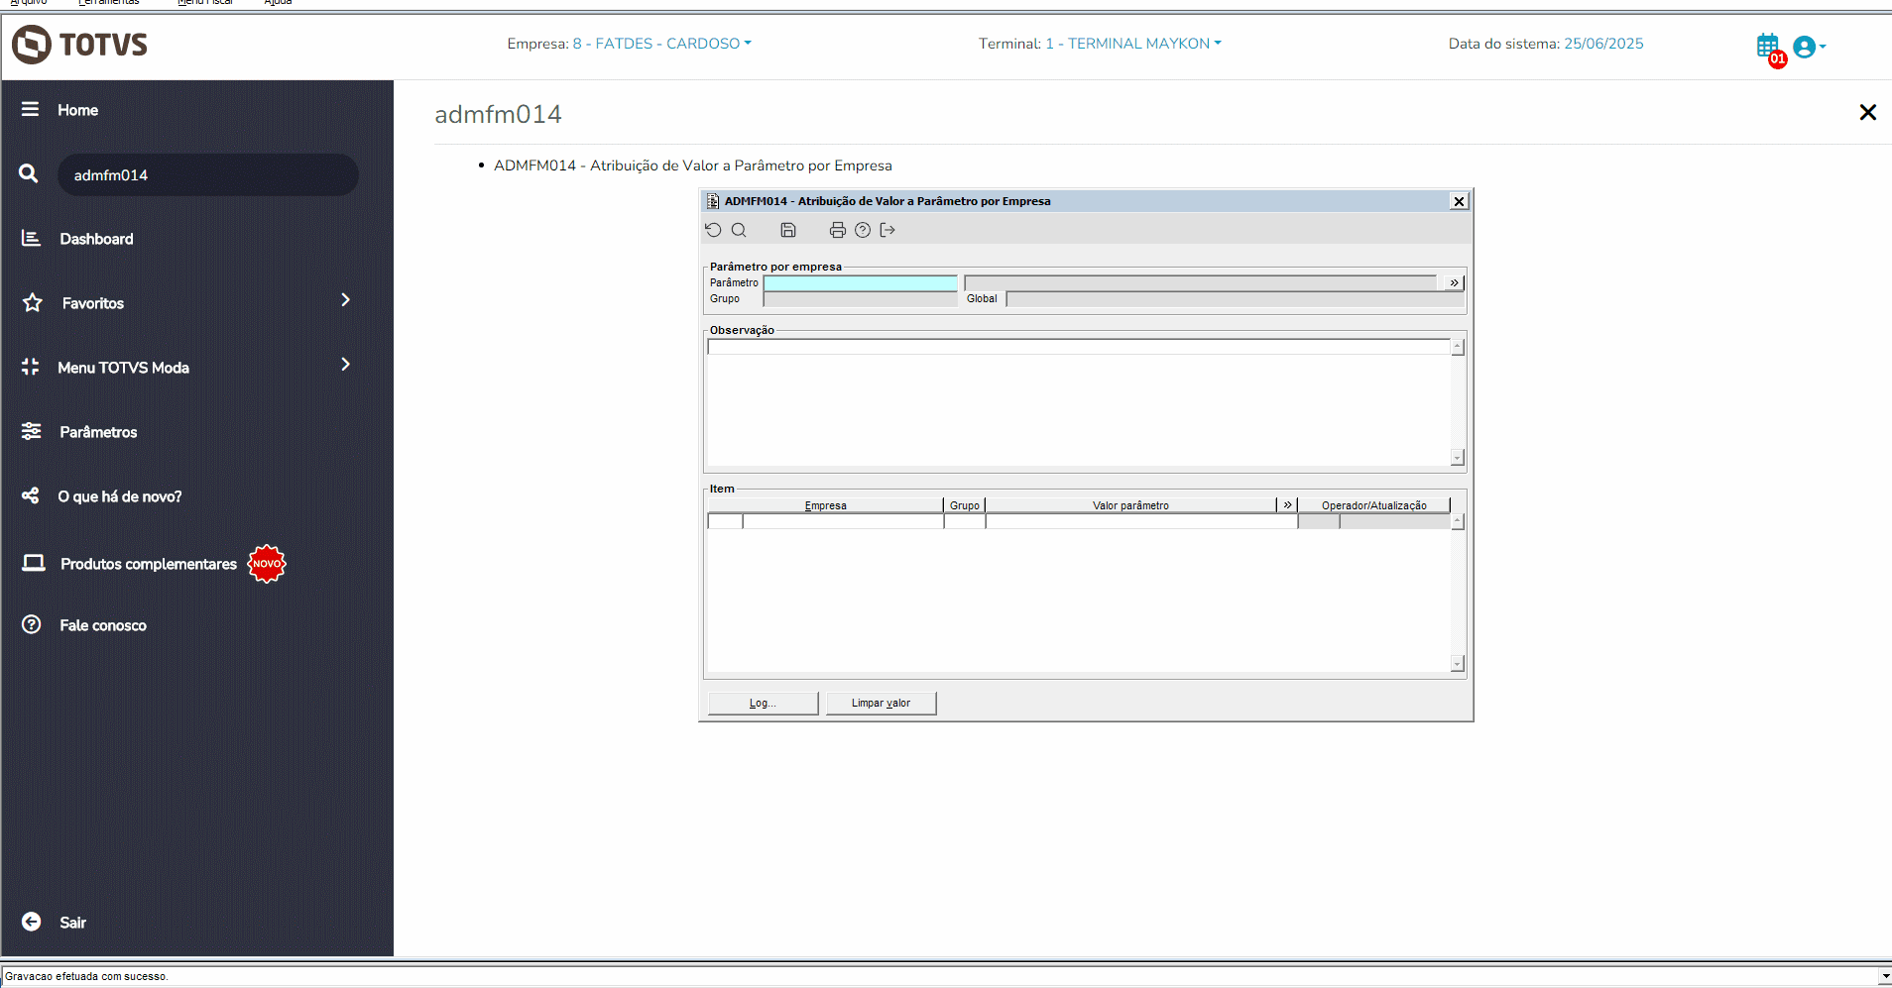Open help via the question mark icon in dialog toolbar

(863, 230)
